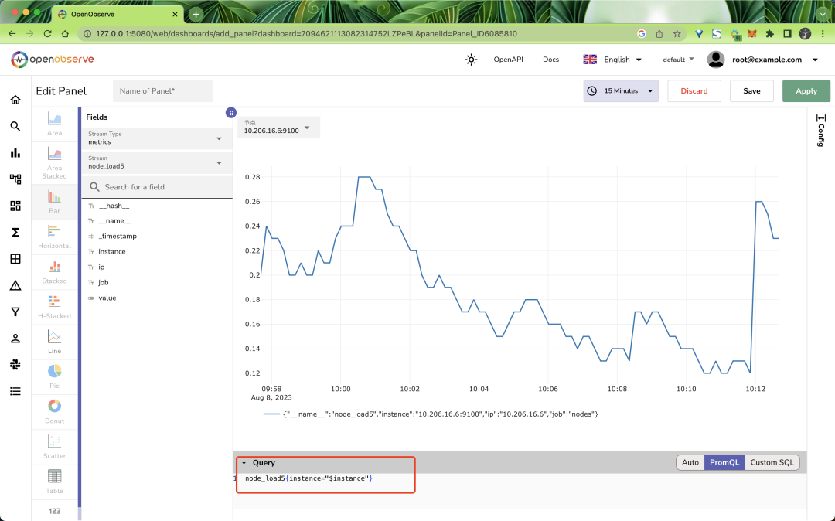Viewport: 835px width, 521px height.
Task: Choose the Line chart type
Action: (x=54, y=340)
